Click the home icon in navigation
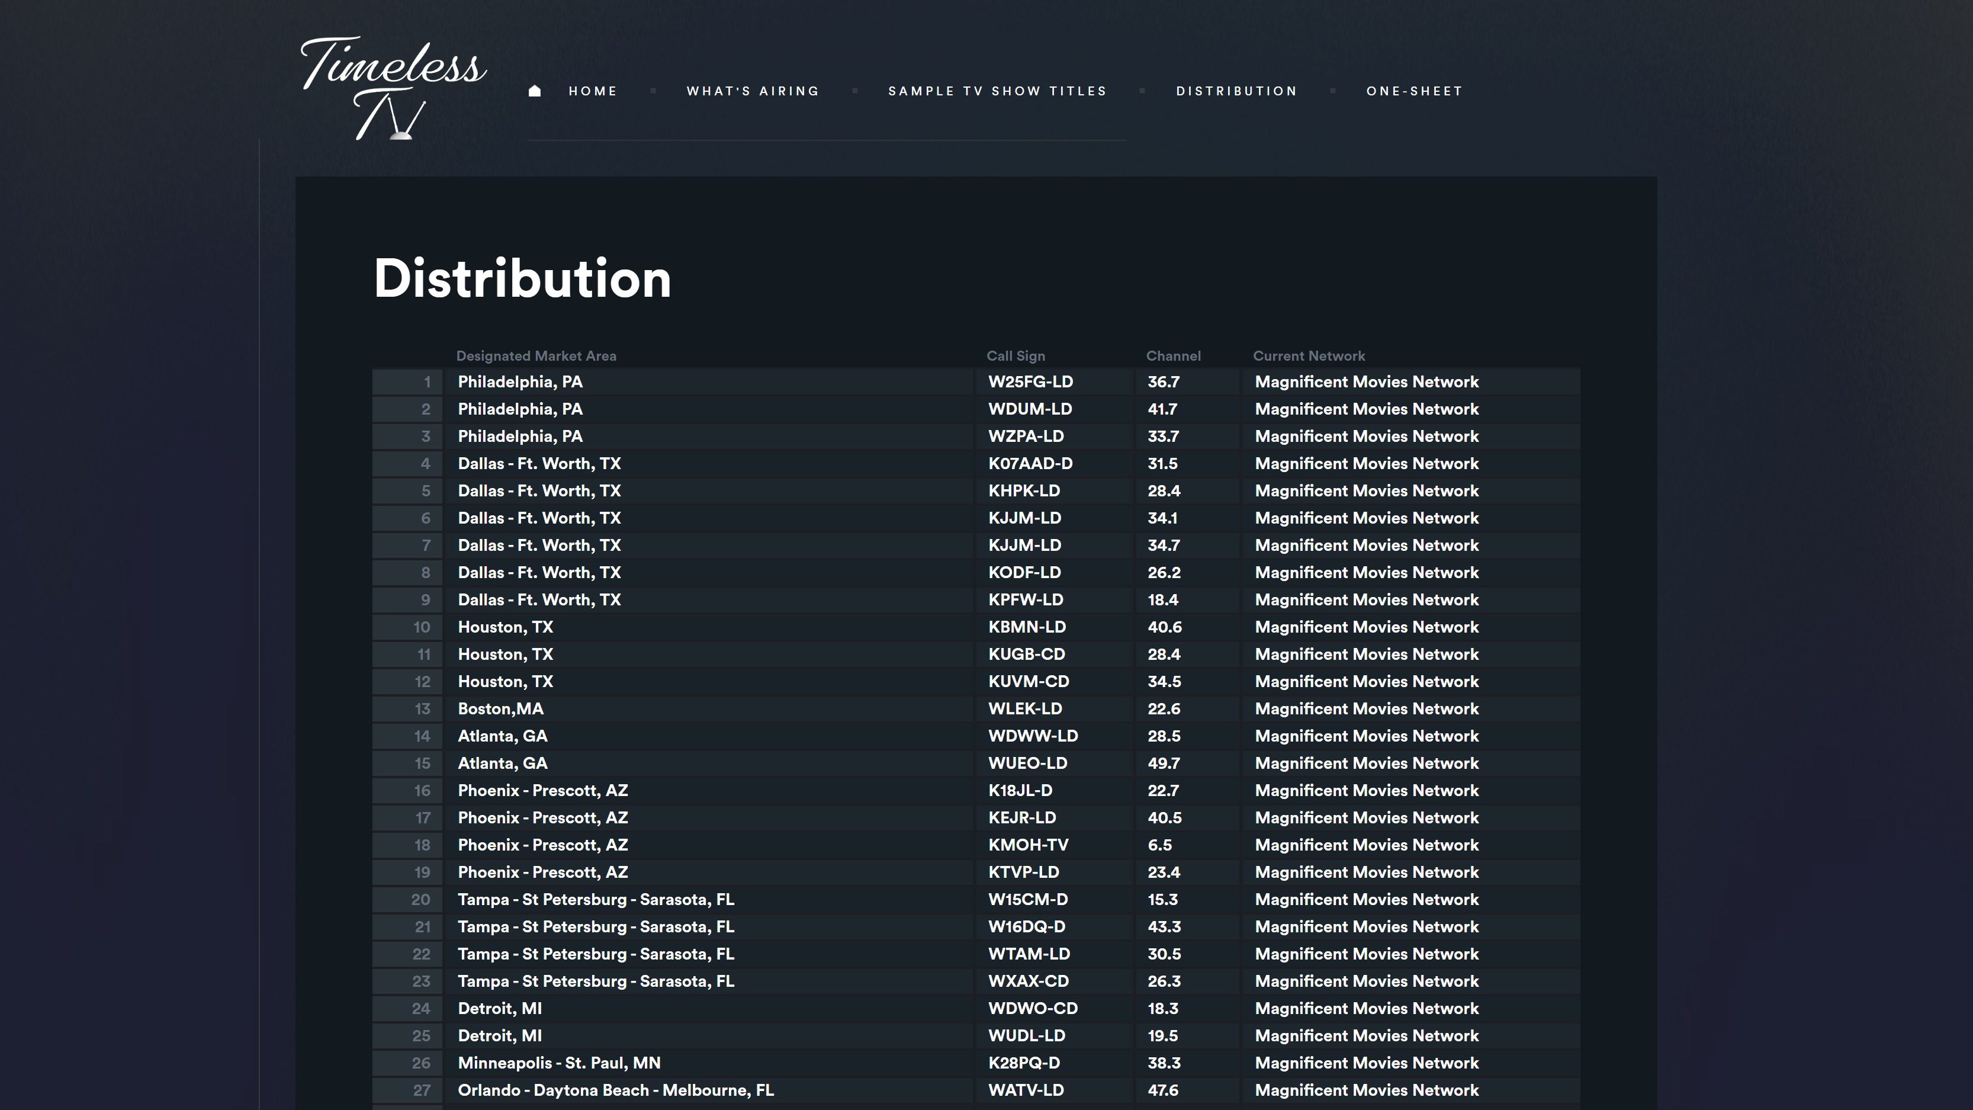This screenshot has width=1973, height=1110. click(535, 91)
